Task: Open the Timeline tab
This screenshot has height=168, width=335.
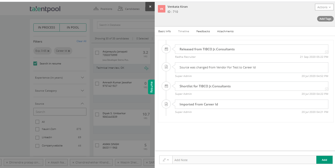Action: pos(184,31)
